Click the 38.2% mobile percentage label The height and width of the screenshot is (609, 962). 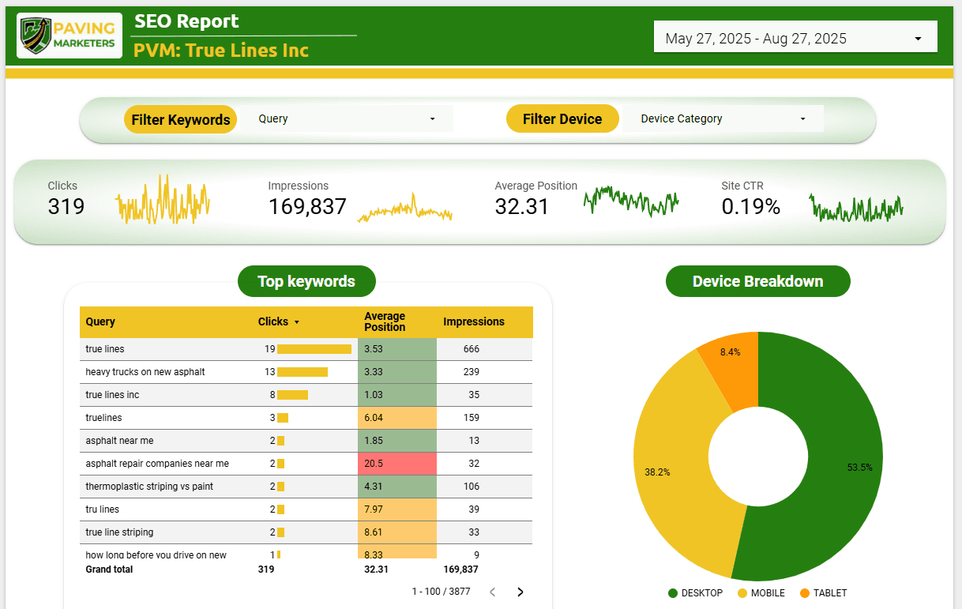click(x=657, y=472)
